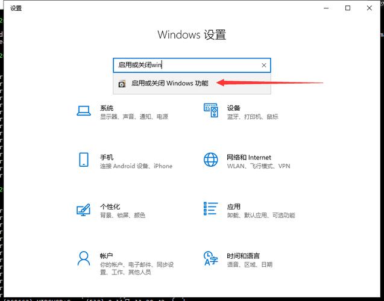Open the 网络和 Internet globe icon
The width and height of the screenshot is (384, 301).
pyautogui.click(x=210, y=160)
